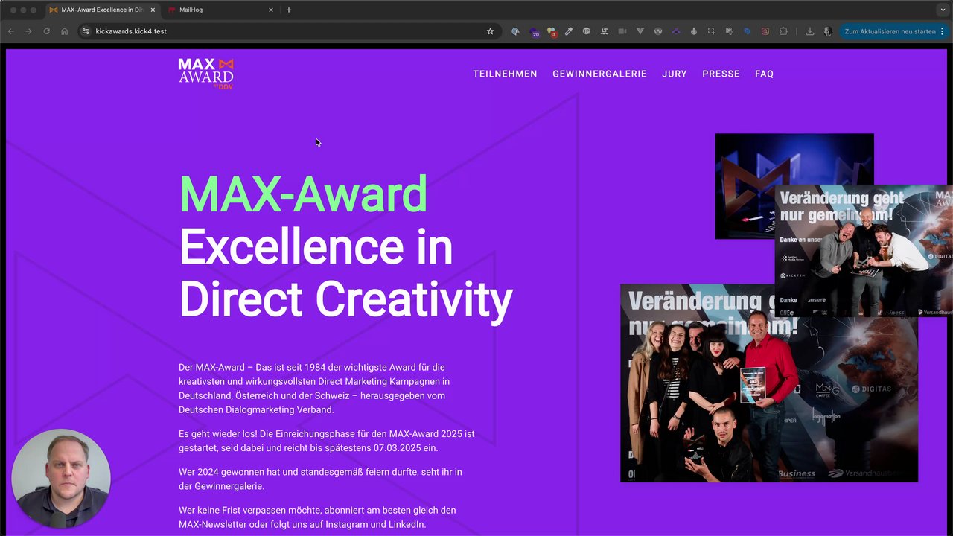Open the V-shaped Vue devtools extension
The image size is (953, 536).
tap(640, 31)
